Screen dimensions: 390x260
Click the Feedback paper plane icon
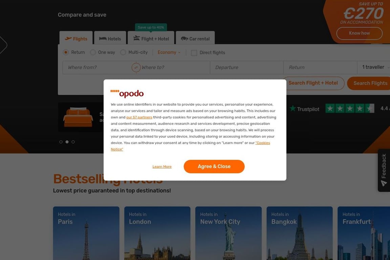[384, 183]
